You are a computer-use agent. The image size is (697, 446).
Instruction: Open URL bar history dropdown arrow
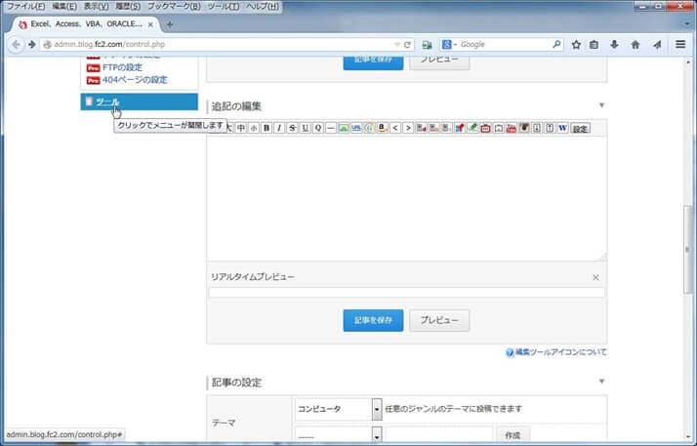(x=397, y=45)
